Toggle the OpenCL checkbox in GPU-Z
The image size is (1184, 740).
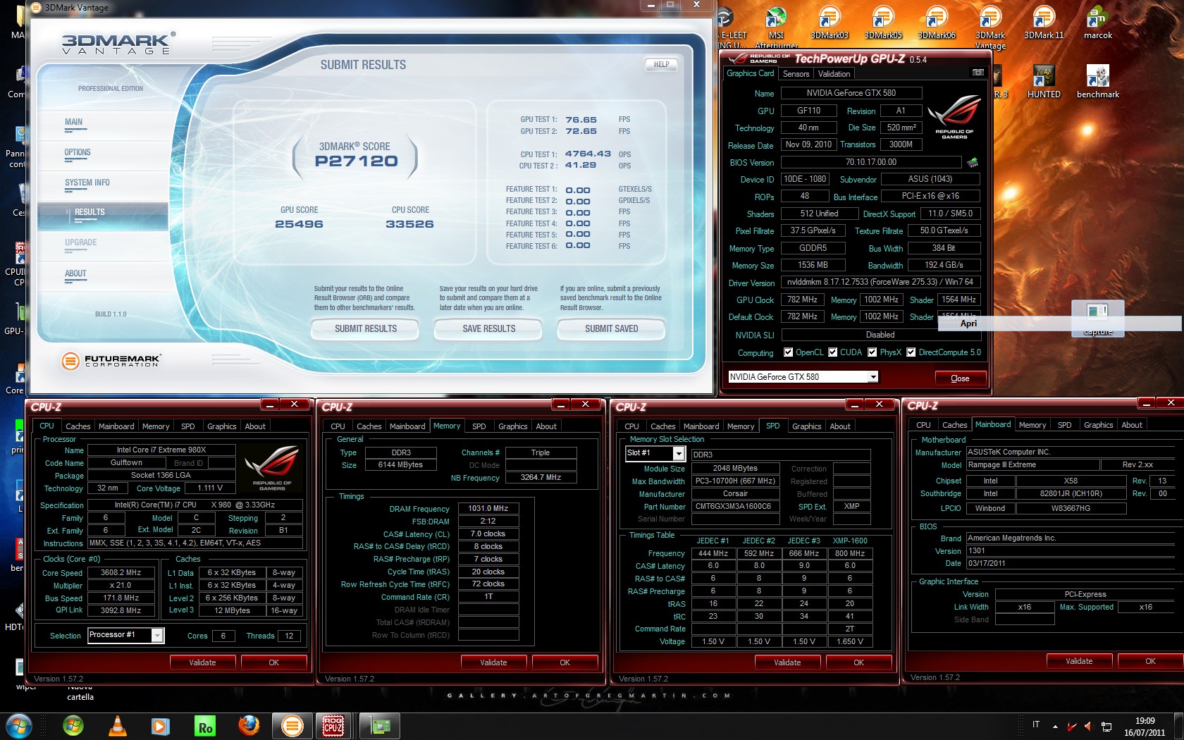pyautogui.click(x=789, y=352)
